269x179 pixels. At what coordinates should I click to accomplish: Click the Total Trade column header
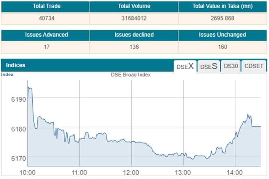point(46,6)
